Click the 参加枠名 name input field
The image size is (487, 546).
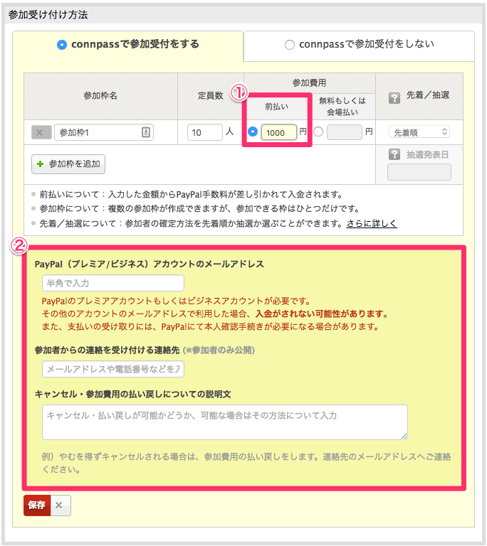pos(104,132)
